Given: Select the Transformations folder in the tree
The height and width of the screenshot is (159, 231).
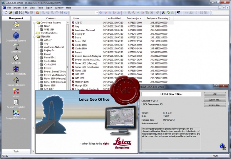Looking at the screenshot, I should (49, 33).
